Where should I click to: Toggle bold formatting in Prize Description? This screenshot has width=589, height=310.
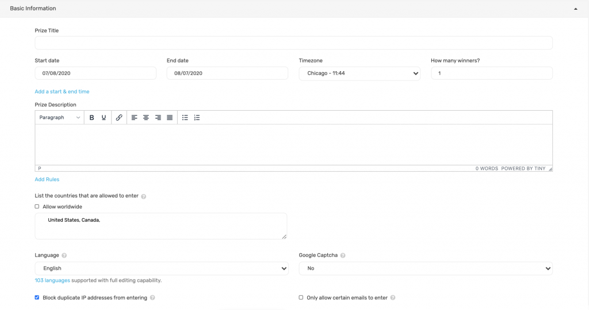tap(91, 118)
